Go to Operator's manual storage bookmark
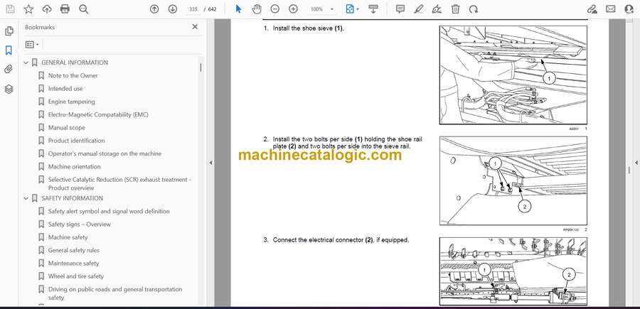 coord(105,153)
